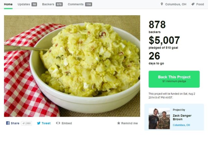The height and width of the screenshot is (141, 208).
Task: Click the Columbus, OH location in header
Action: coord(176,4)
